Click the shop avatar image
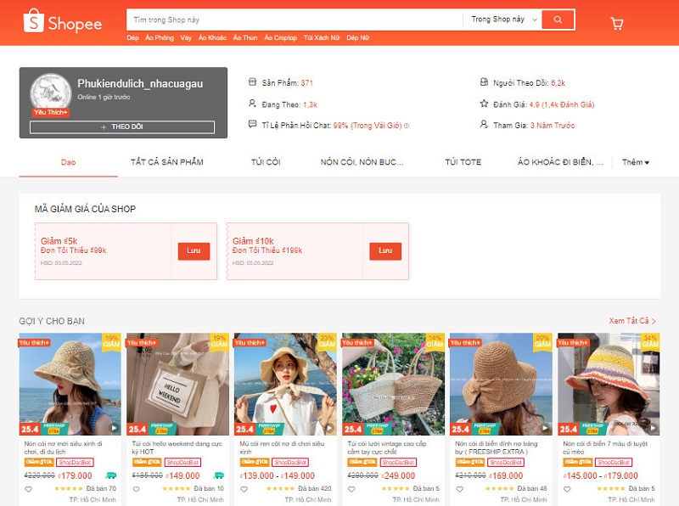Image resolution: width=679 pixels, height=506 pixels. [50, 94]
